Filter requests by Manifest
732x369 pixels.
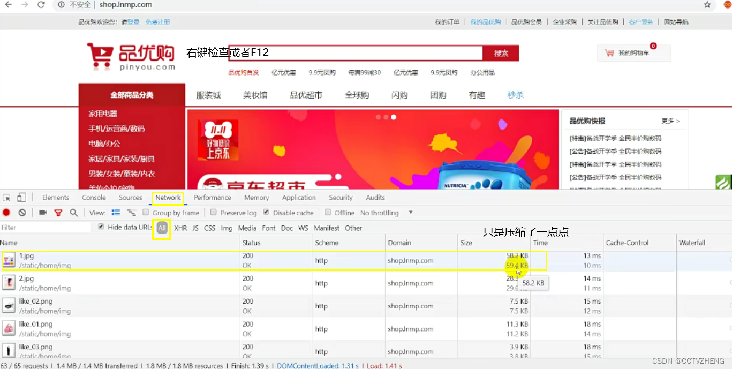pos(327,228)
